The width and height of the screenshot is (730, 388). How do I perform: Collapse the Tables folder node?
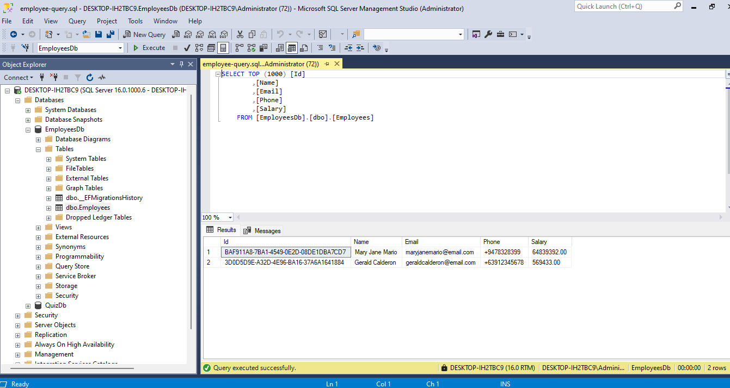click(39, 149)
